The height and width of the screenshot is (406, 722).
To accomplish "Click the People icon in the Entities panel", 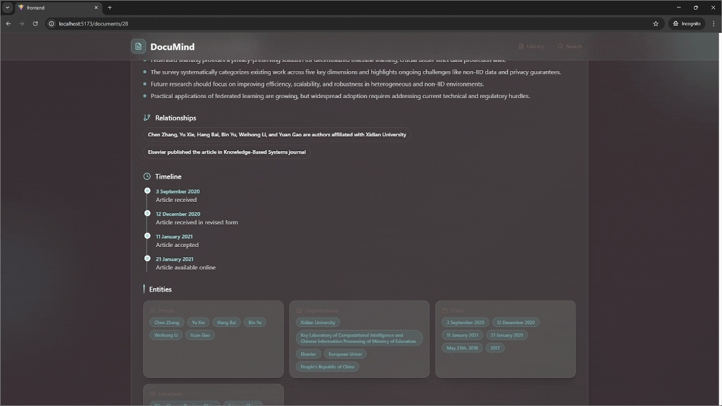I will (153, 310).
